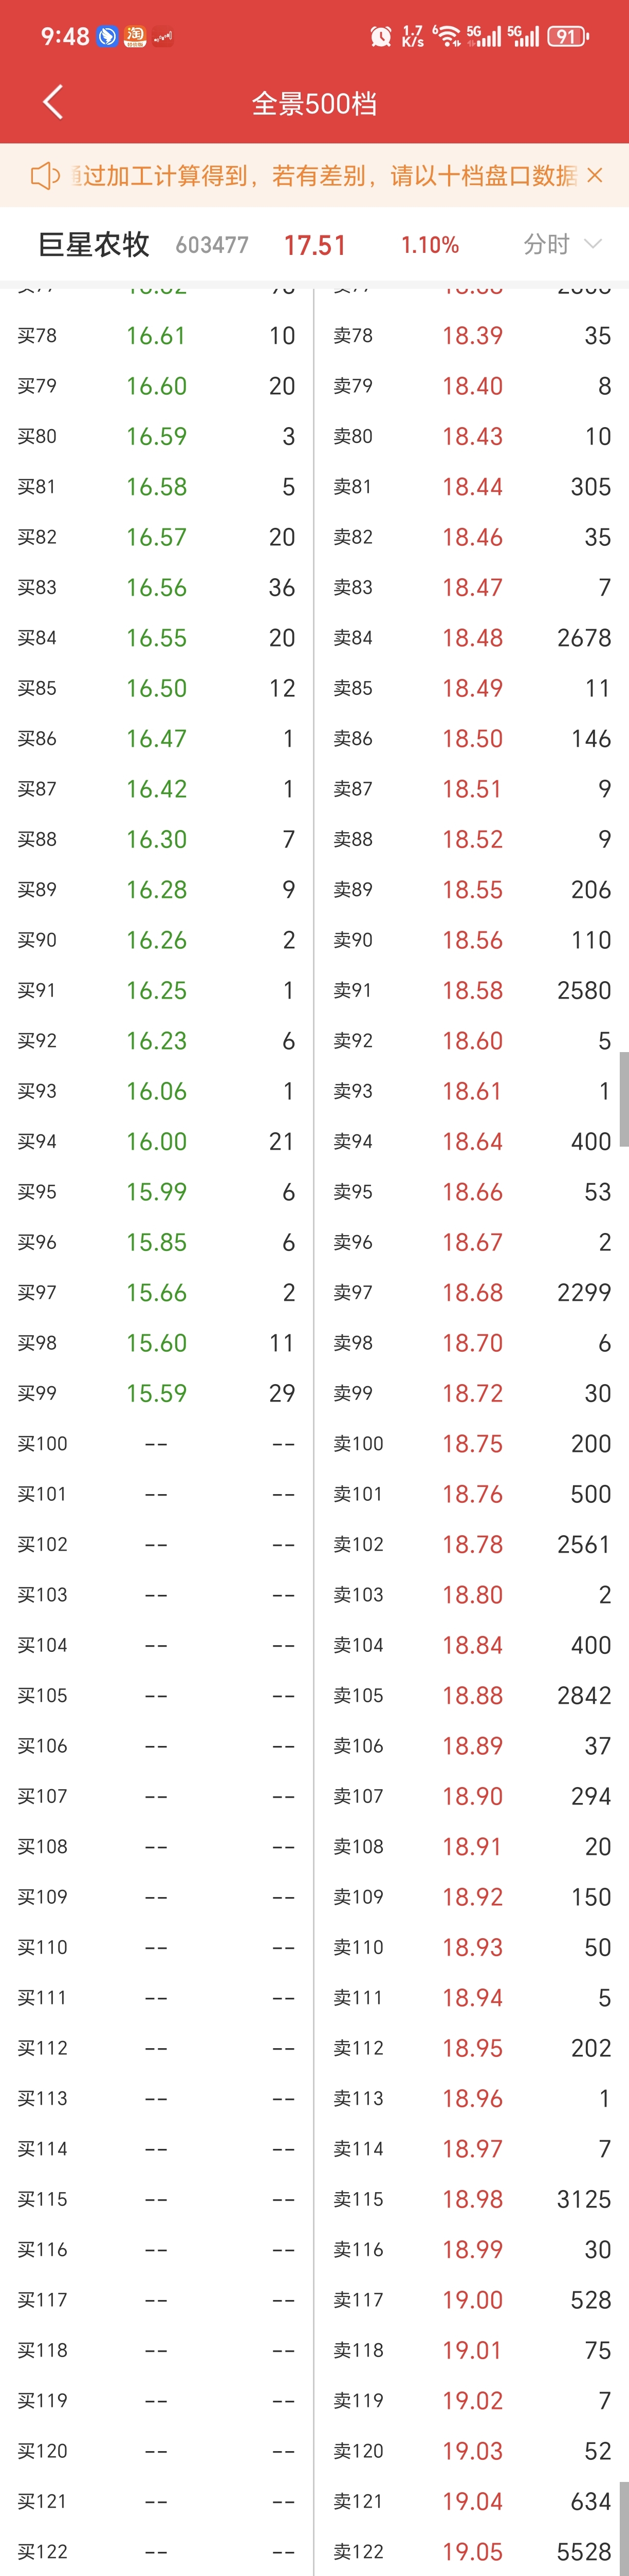629x2576 pixels.
Task: Tap the back arrow in header
Action: click(x=53, y=102)
